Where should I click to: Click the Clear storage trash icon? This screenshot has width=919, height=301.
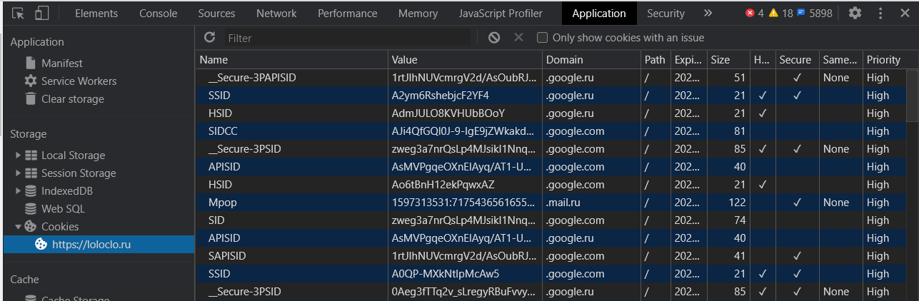click(31, 99)
